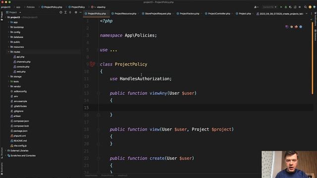Click the Policies breadcrumb in navigation bar
This screenshot has height=178, width=317.
click(x=31, y=7)
